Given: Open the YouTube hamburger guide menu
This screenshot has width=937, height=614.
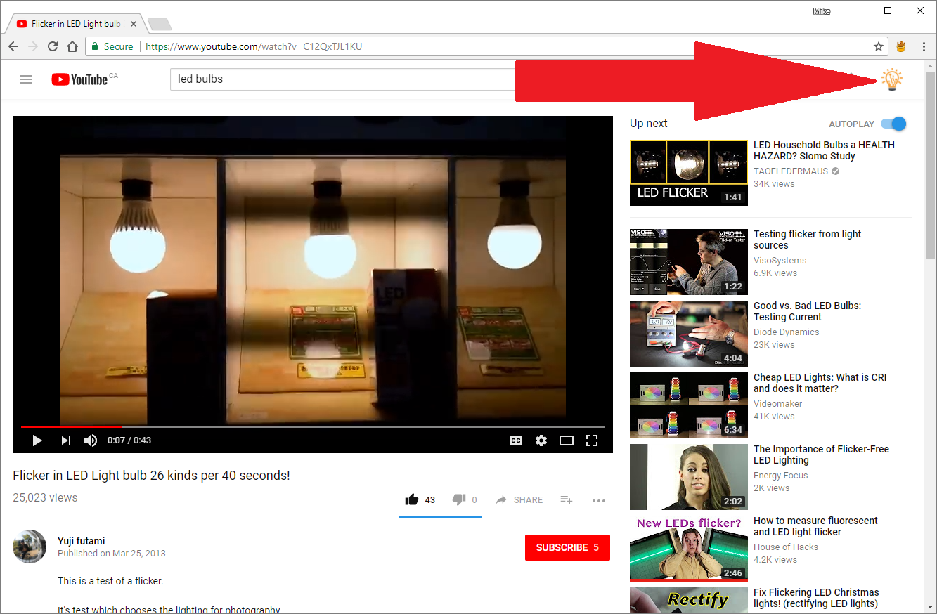Looking at the screenshot, I should 26,79.
